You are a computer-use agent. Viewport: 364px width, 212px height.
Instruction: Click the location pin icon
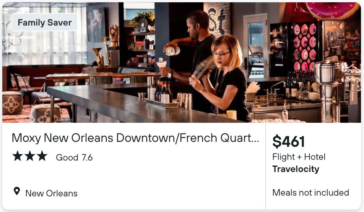(x=17, y=191)
